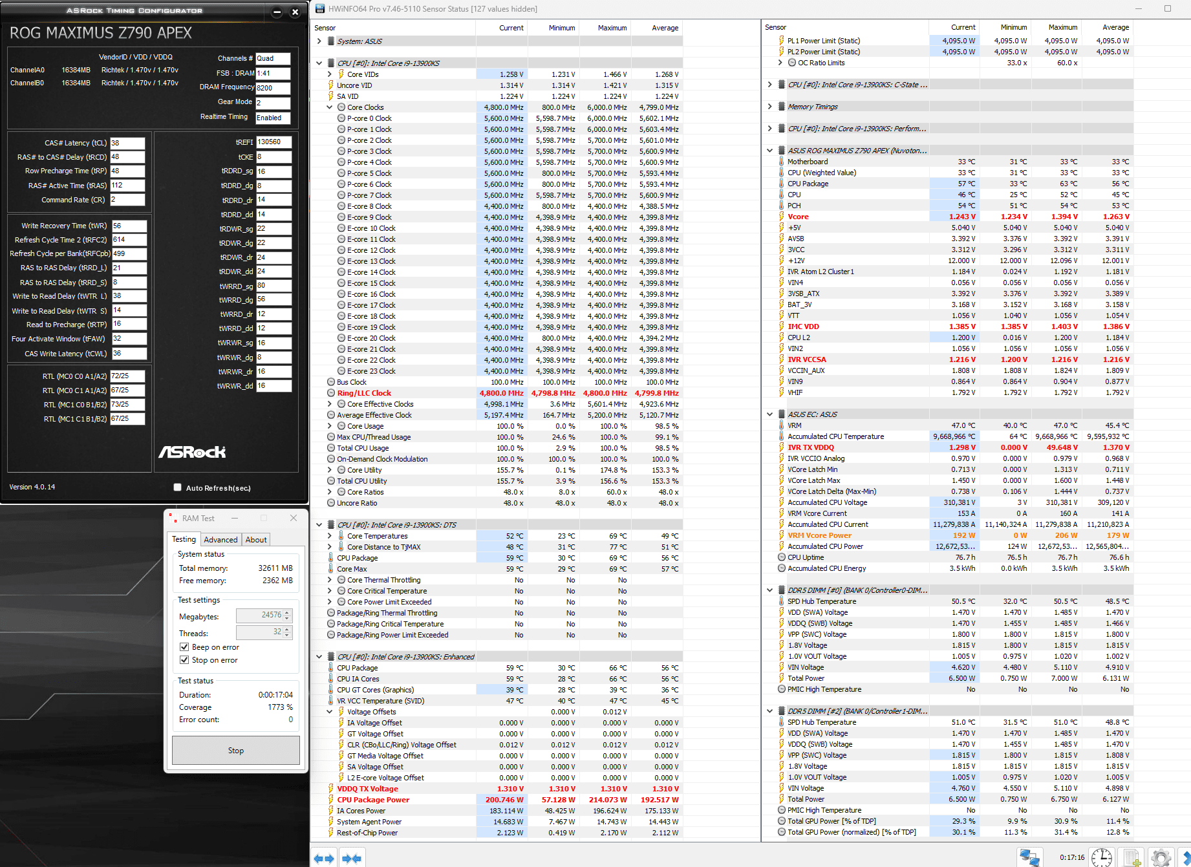The height and width of the screenshot is (867, 1191).
Task: Minimize the ASRock Timing Configurator window
Action: (x=277, y=12)
